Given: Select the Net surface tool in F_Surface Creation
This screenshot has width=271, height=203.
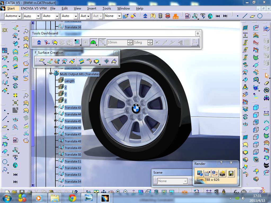Looking at the screenshot, I should coord(106,61).
